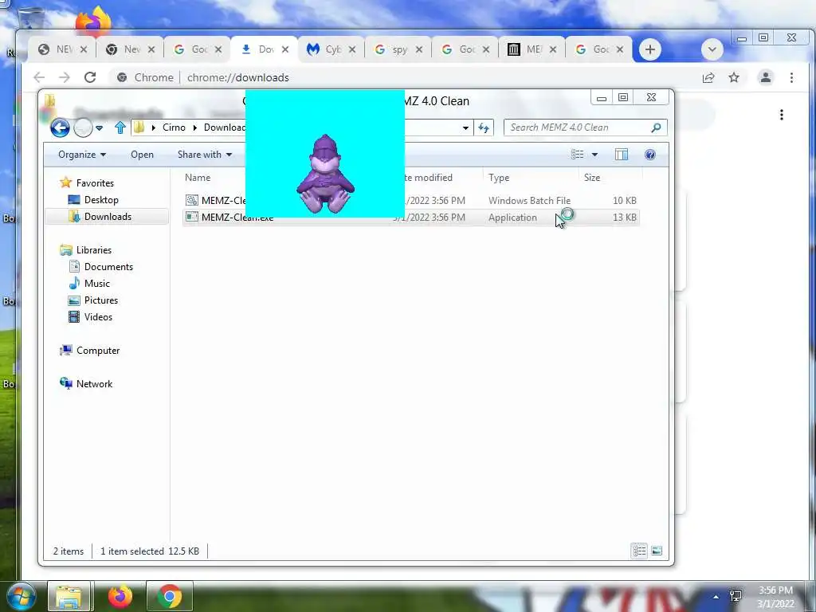Open a new Chrome tab with plus
The image size is (816, 612).
click(x=649, y=49)
